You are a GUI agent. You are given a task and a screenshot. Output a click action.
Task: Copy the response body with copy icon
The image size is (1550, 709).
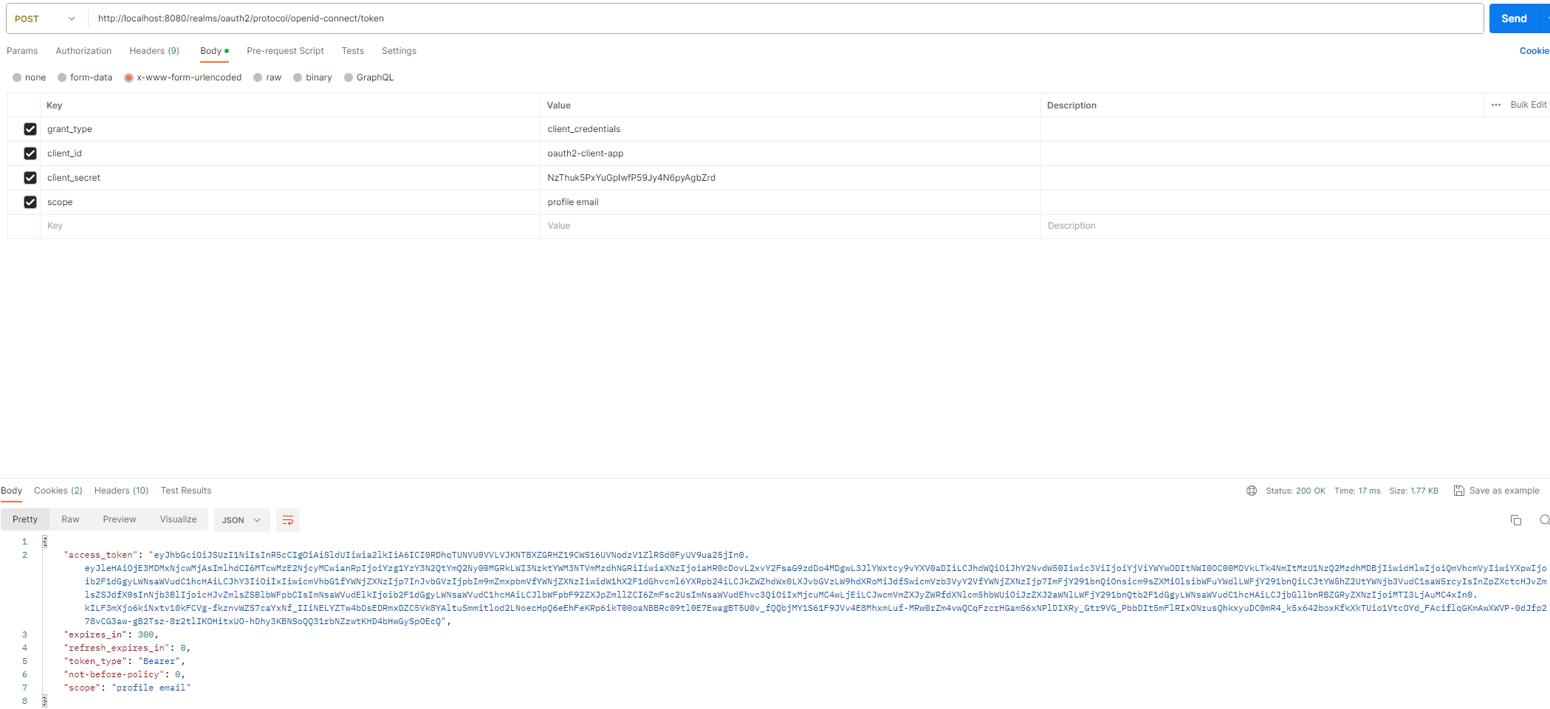tap(1516, 520)
